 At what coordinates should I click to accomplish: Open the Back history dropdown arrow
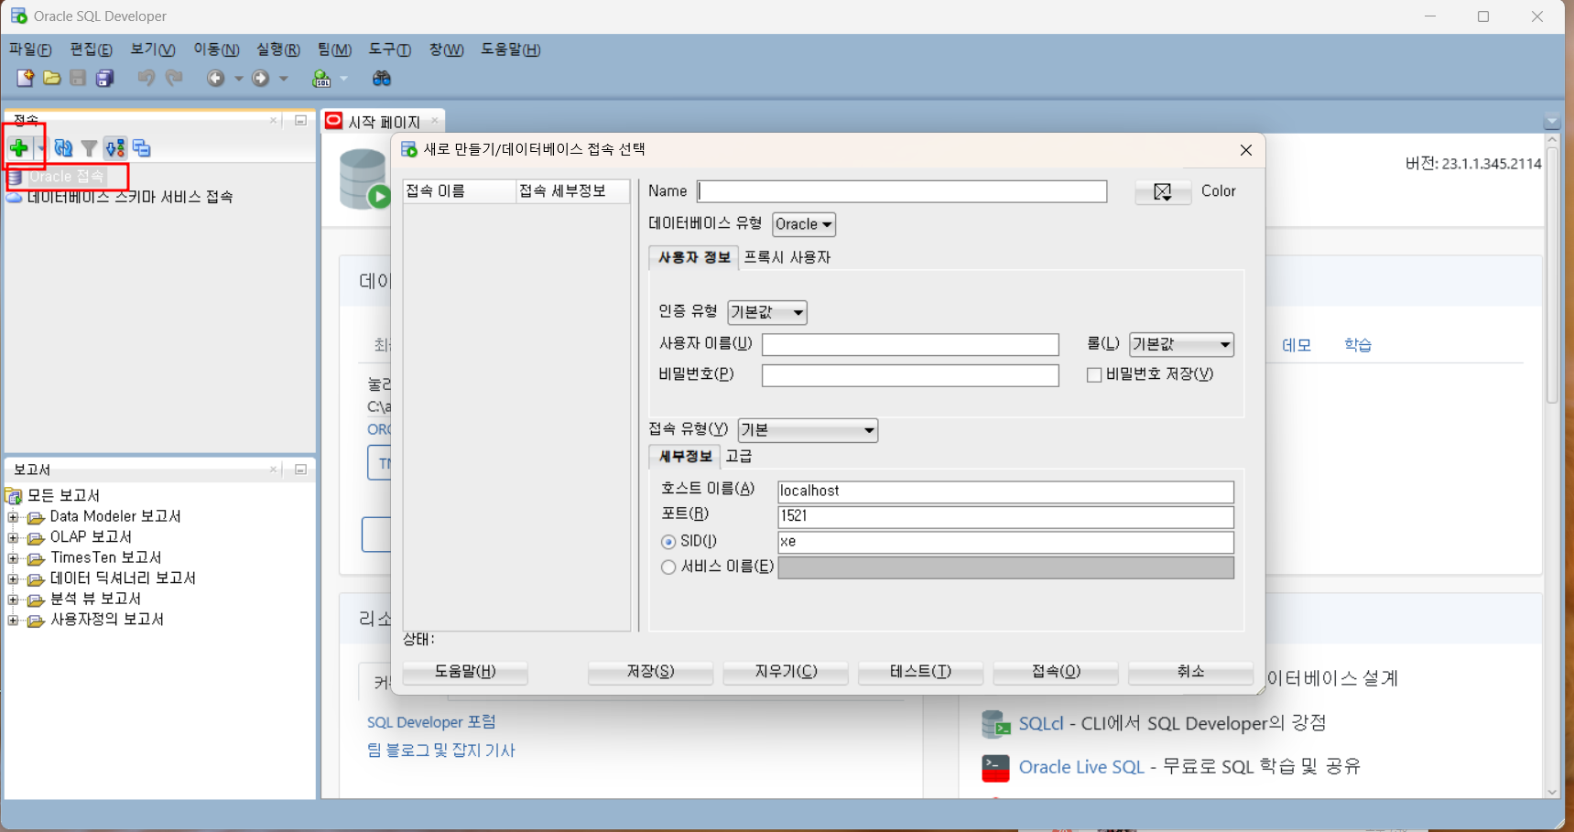point(238,79)
